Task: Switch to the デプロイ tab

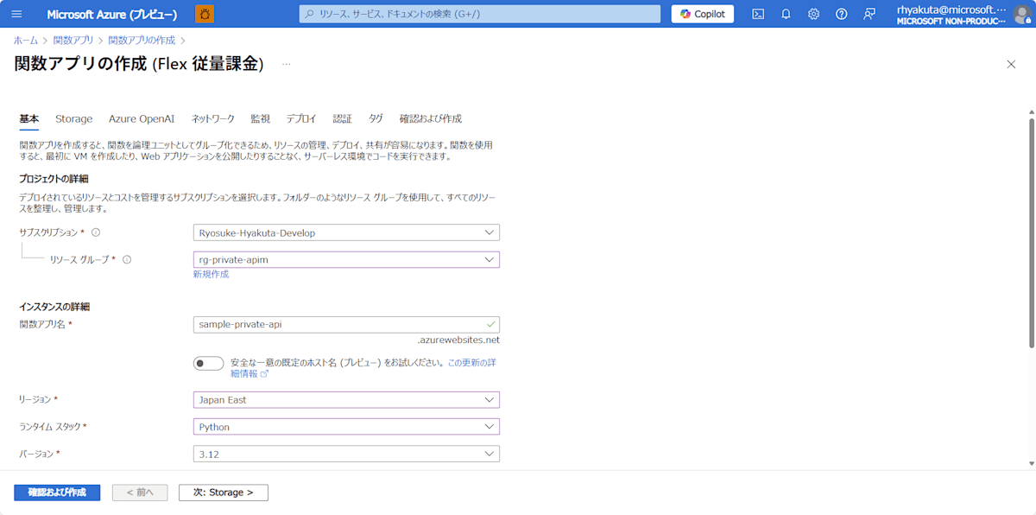Action: click(x=301, y=118)
